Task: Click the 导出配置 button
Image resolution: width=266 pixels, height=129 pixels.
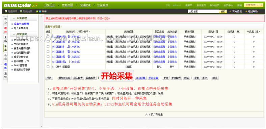Action: click(x=90, y=78)
